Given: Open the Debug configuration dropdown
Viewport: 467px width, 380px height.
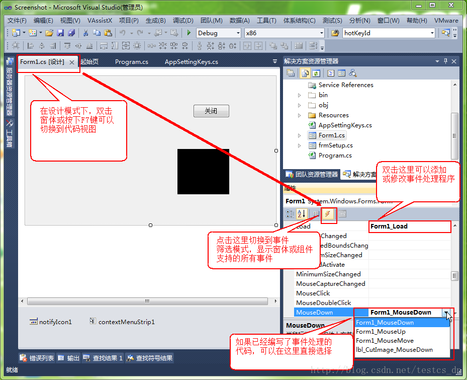Looking at the screenshot, I should (238, 33).
